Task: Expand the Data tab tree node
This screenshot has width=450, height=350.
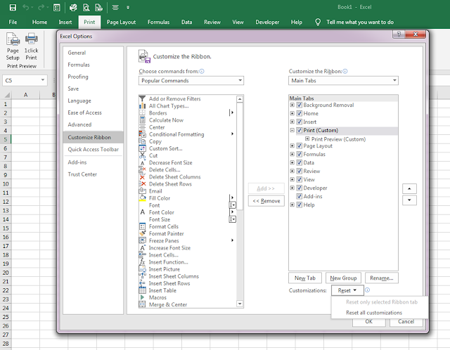Action: (292, 162)
